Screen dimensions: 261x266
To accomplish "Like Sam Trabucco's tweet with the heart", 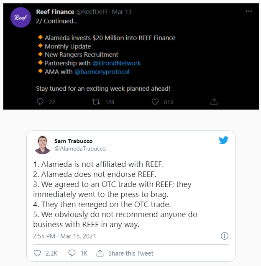I will coord(37,253).
